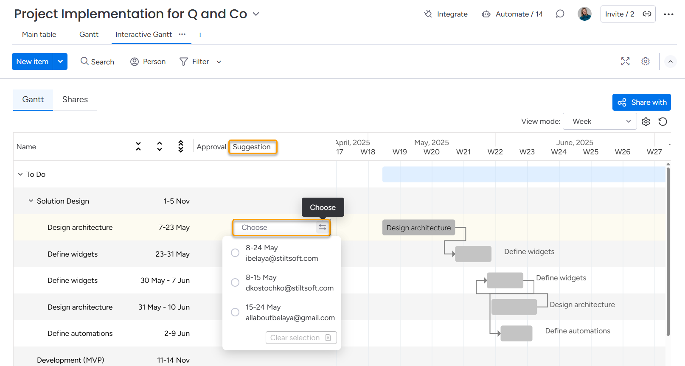Open the View mode Week dropdown
Image resolution: width=685 pixels, height=366 pixels.
click(x=599, y=122)
